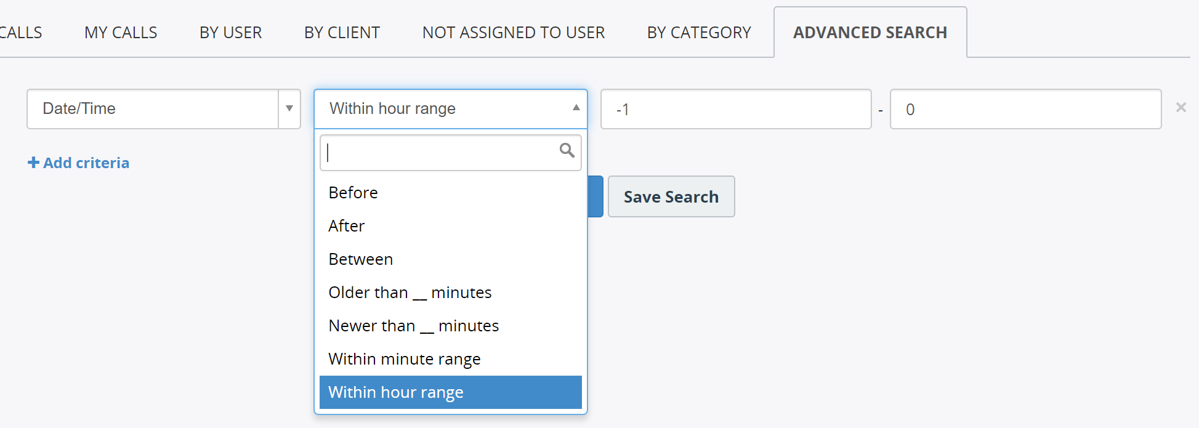Click the Save Search button

(x=671, y=196)
